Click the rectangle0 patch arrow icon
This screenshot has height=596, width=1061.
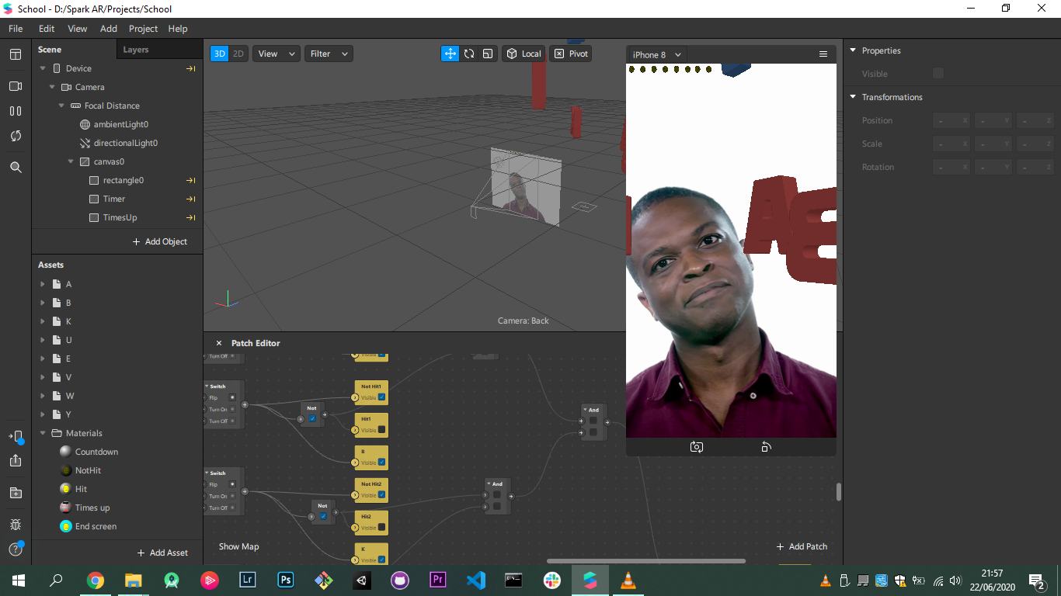tap(190, 180)
